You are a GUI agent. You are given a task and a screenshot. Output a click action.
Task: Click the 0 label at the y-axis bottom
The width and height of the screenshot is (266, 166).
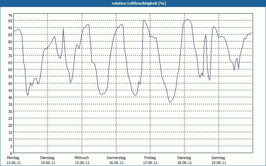(x=11, y=153)
